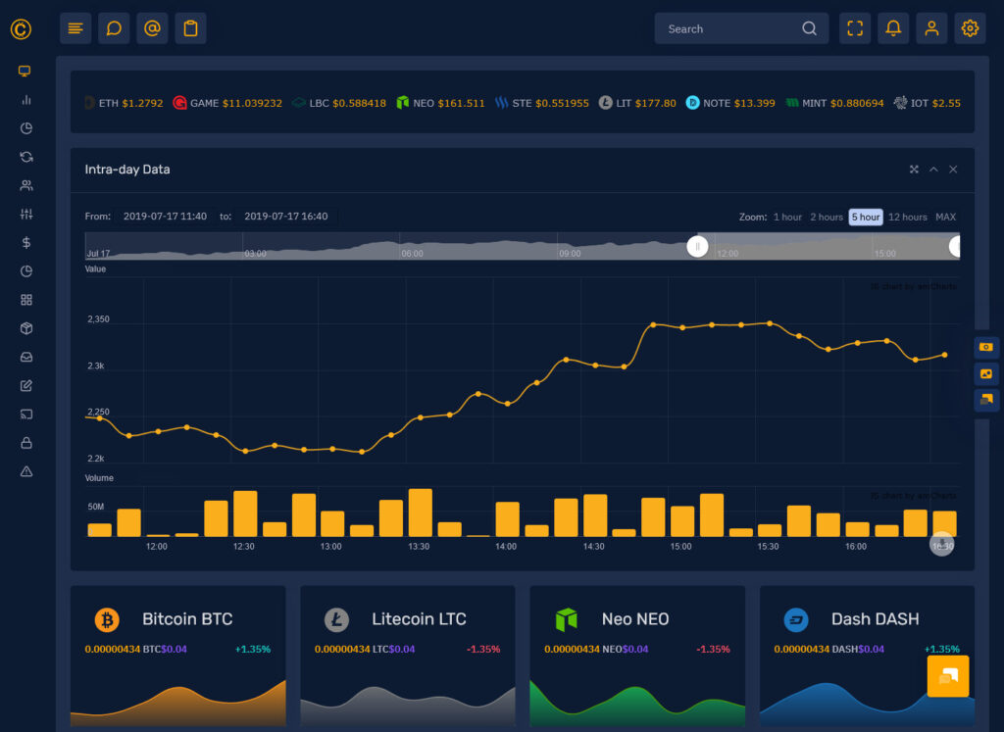Click the Neo NEO green area chart
This screenshot has width=1004, height=732.
pos(637,703)
